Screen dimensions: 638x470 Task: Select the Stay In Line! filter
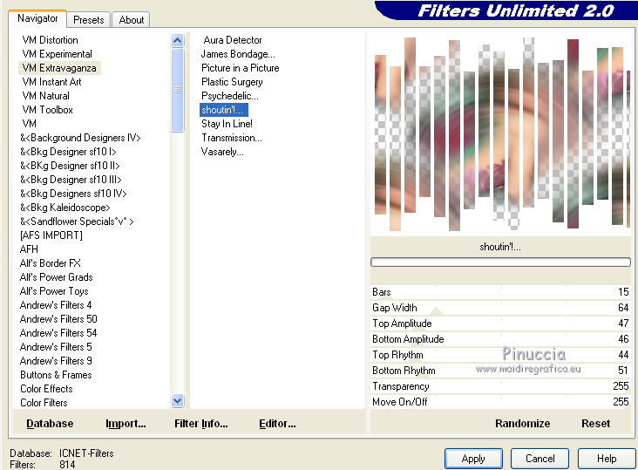tap(227, 124)
